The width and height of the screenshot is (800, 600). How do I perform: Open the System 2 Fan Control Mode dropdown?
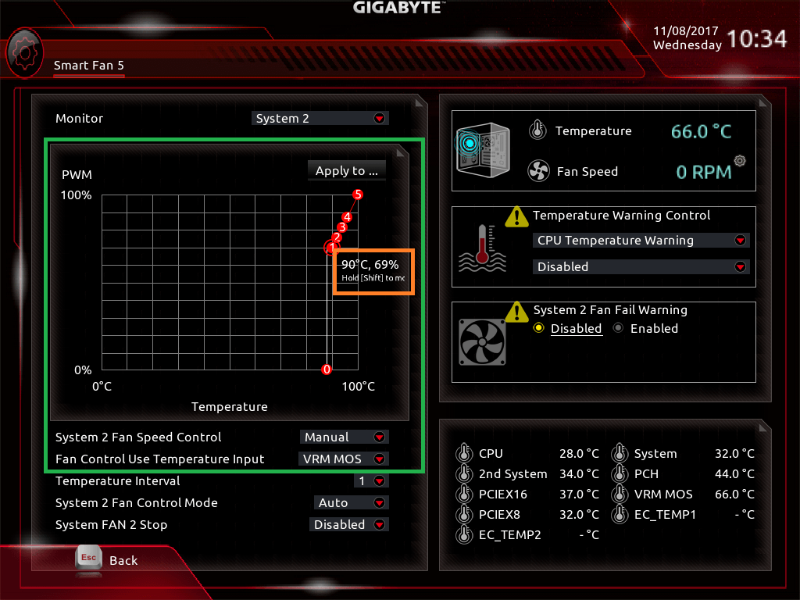coord(351,503)
